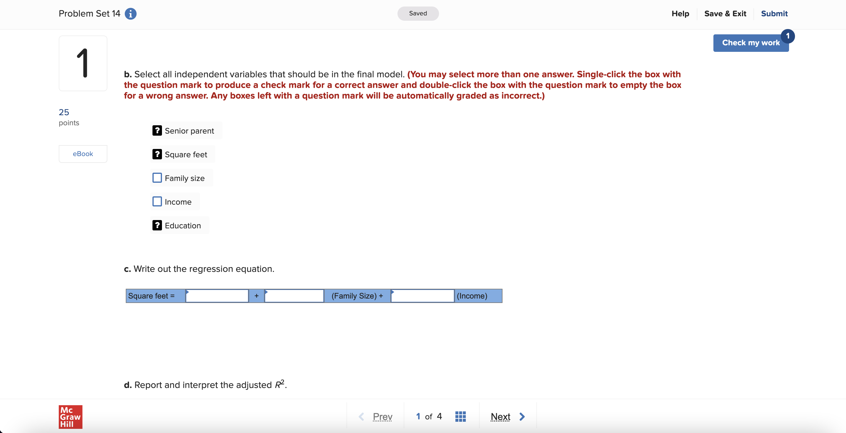
Task: Click the info icon beside Problem Set 14
Action: [x=131, y=14]
